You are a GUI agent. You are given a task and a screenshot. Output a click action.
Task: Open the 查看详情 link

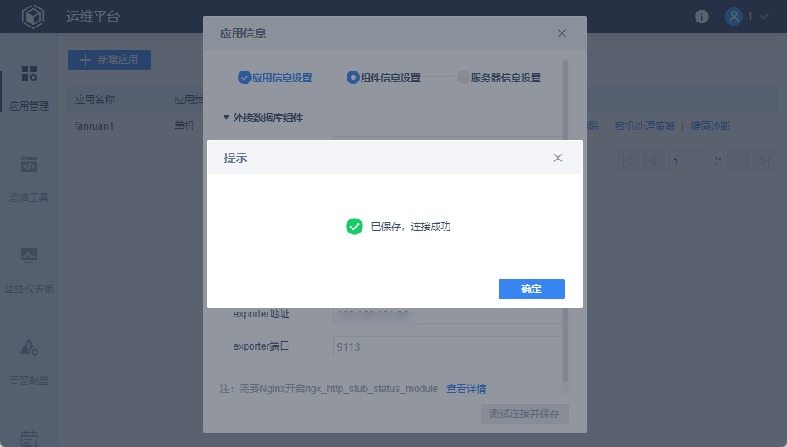pyautogui.click(x=466, y=389)
